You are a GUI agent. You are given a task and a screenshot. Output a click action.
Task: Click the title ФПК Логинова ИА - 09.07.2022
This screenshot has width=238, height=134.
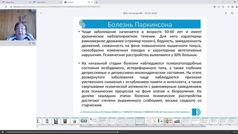point(140,13)
